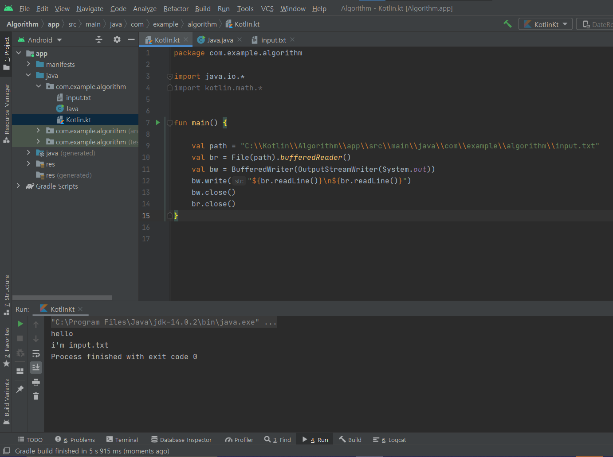Click green run gutter arrow beside main
The height and width of the screenshot is (457, 613).
tap(158, 123)
